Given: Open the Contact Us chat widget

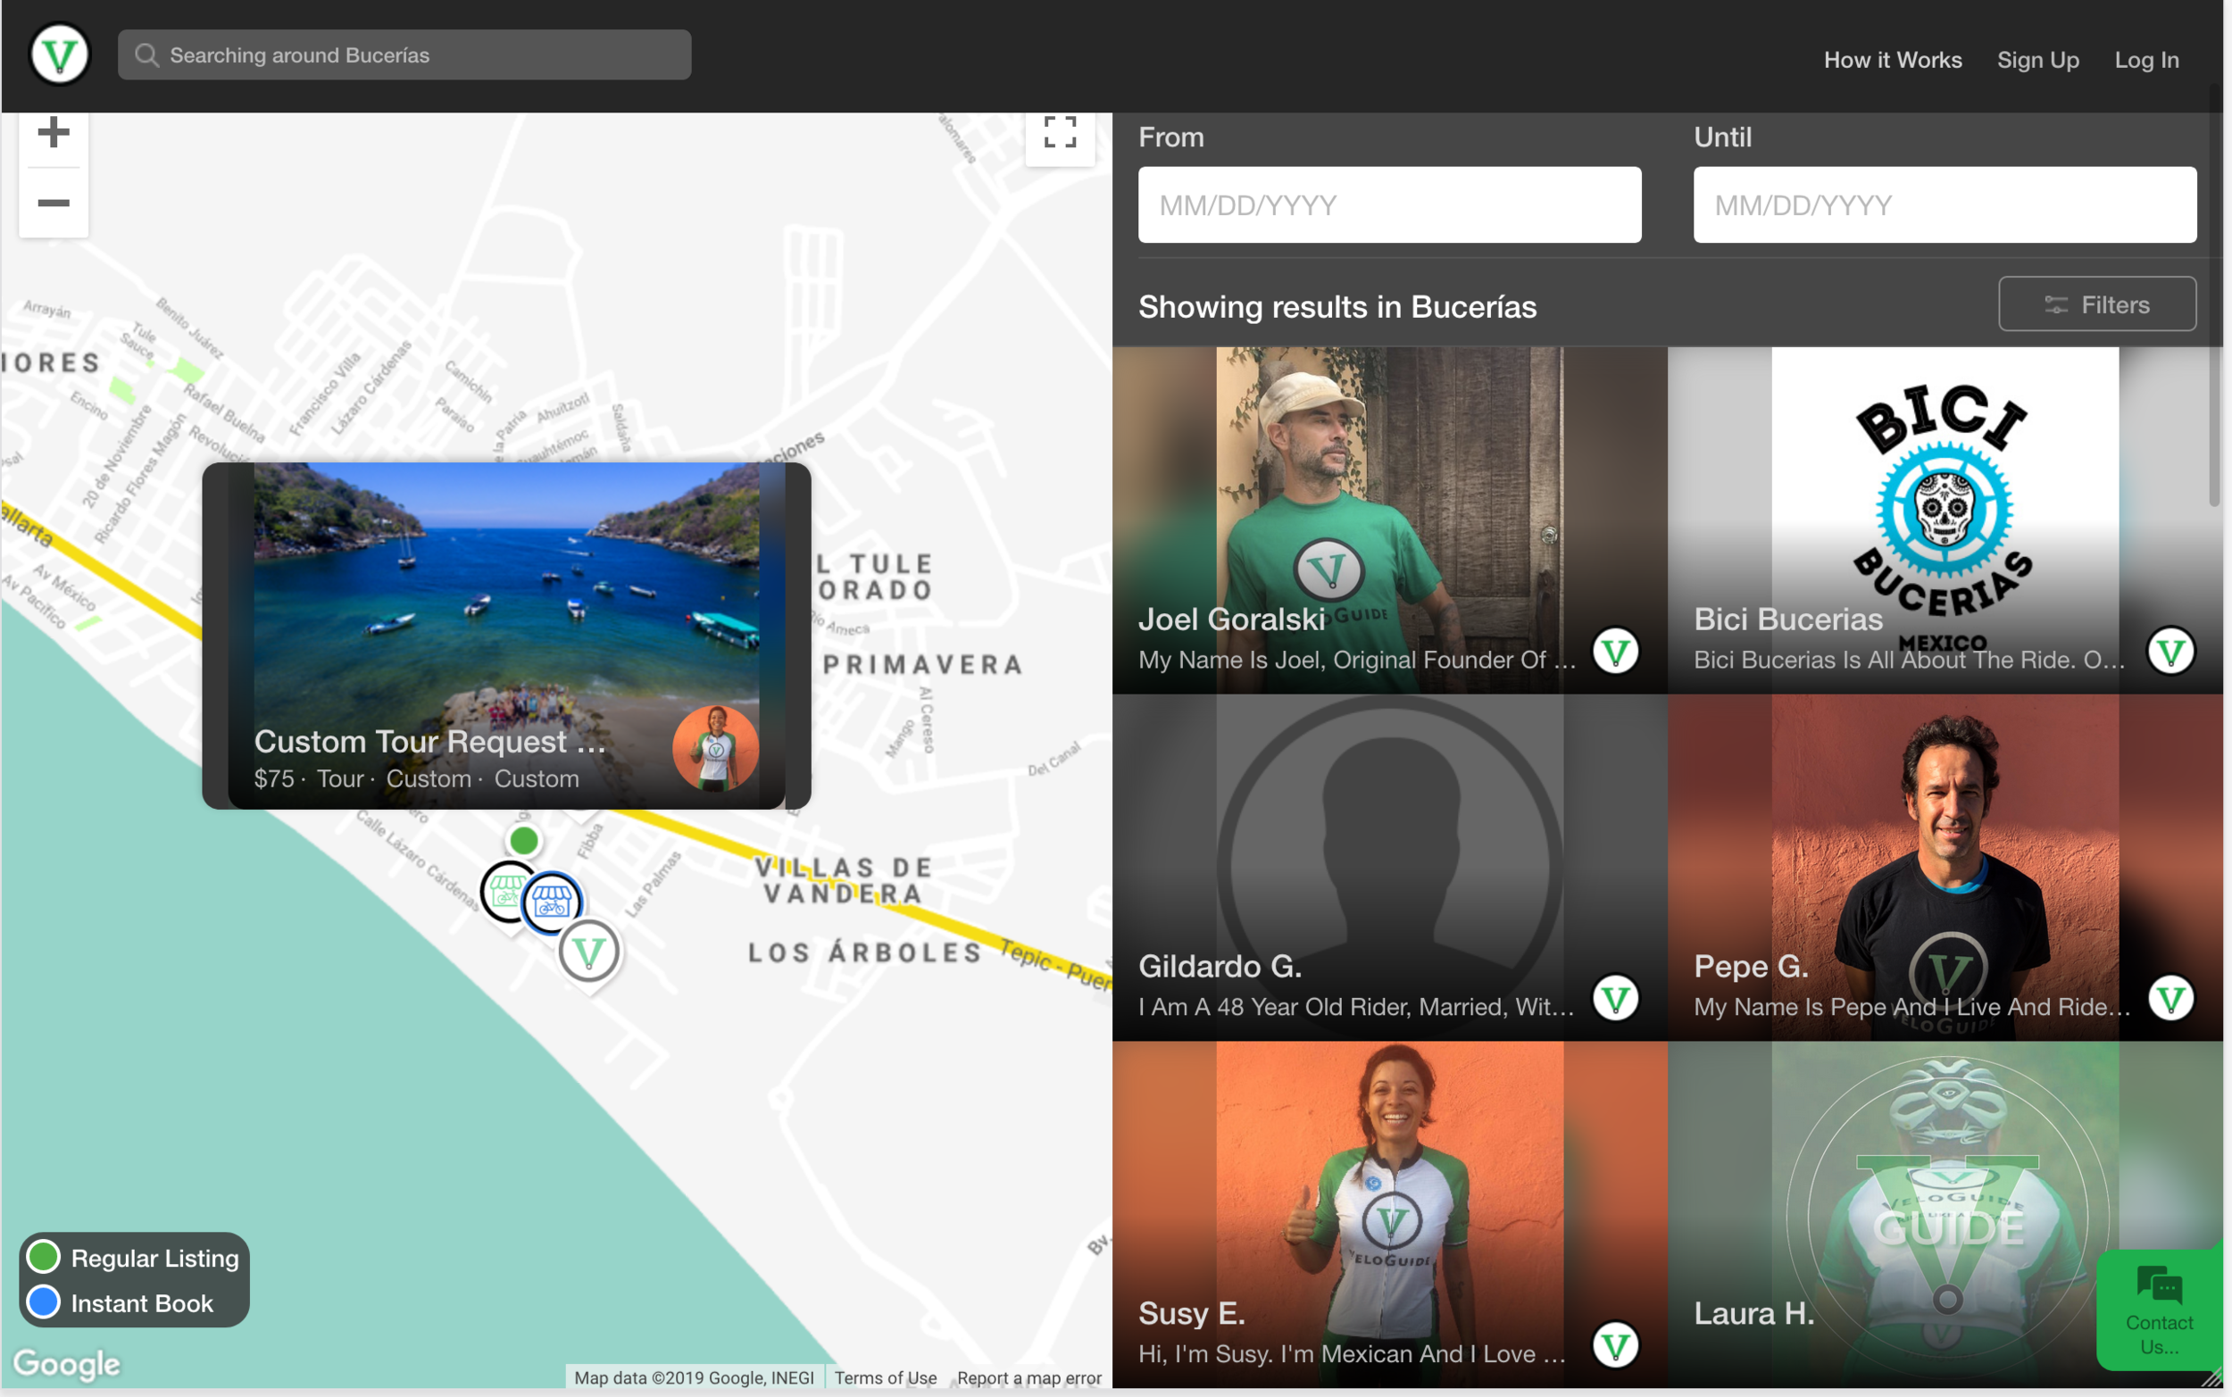Looking at the screenshot, I should pos(2159,1310).
